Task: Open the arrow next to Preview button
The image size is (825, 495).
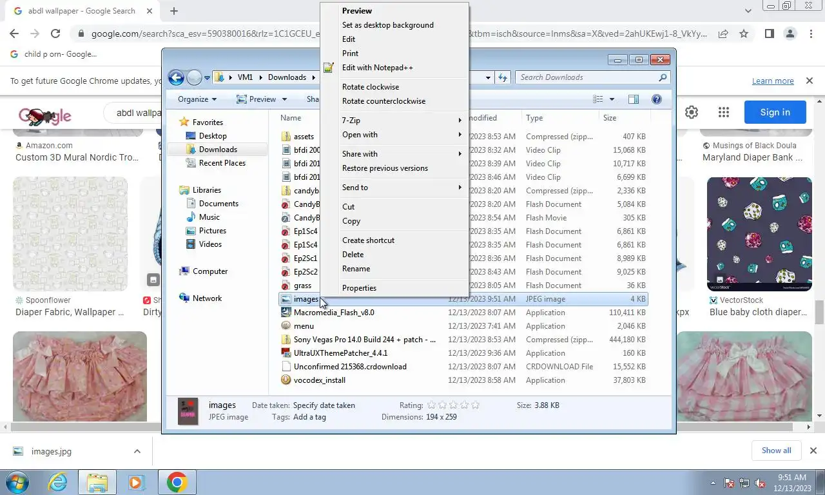Action: (x=284, y=99)
